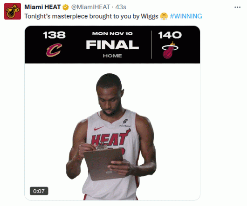Screen dimensions: 247x206
Task: Click the Cavaliers logo in the video
Action: [54, 50]
